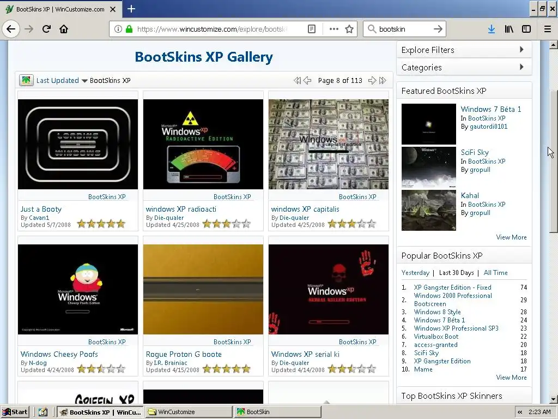Open the downloads panel

pyautogui.click(x=492, y=29)
